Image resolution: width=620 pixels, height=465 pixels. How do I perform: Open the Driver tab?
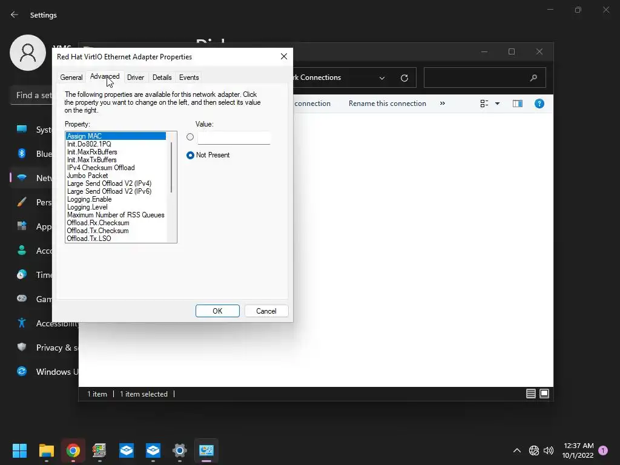[x=136, y=77]
